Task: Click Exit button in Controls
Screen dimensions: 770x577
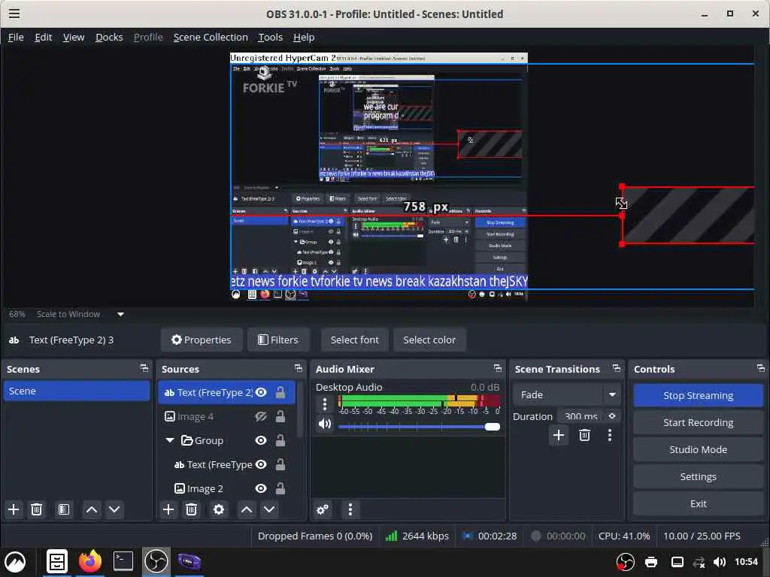Action: (x=698, y=503)
